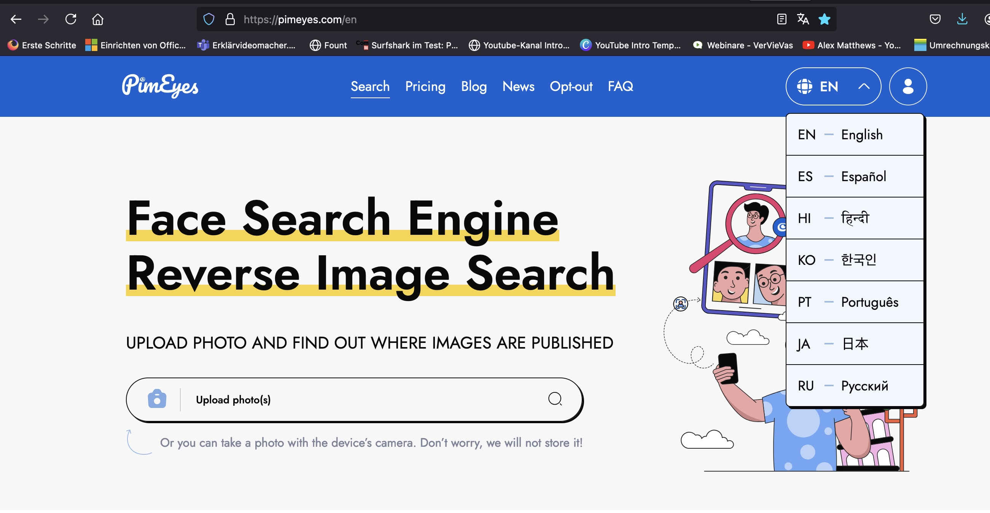
Task: Open the user account profile icon
Action: (x=908, y=86)
